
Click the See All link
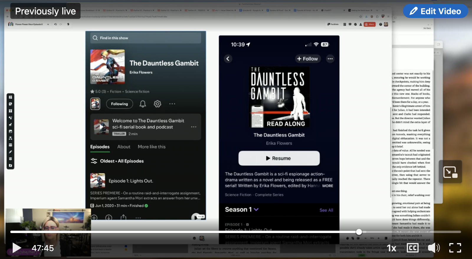coord(326,210)
